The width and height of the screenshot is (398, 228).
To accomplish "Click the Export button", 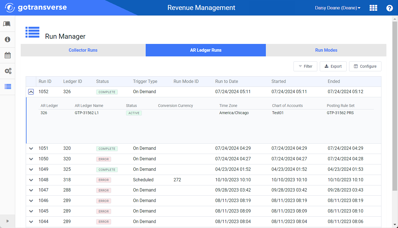I will coord(333,66).
